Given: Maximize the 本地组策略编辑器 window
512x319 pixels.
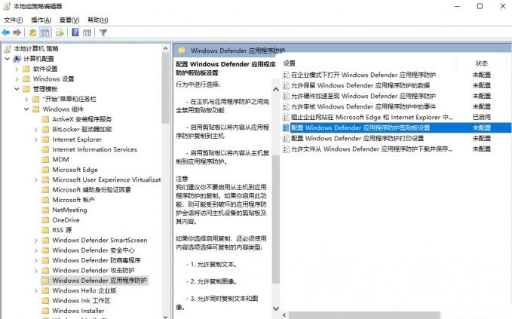Looking at the screenshot, I should coord(480,6).
